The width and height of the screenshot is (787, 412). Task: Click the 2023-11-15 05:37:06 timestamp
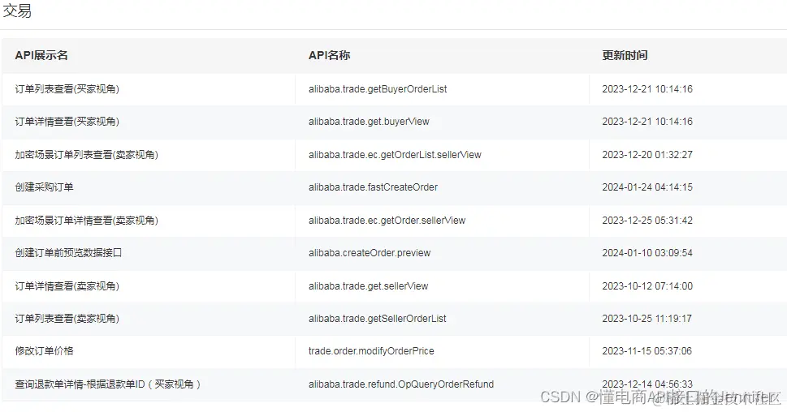tap(647, 351)
